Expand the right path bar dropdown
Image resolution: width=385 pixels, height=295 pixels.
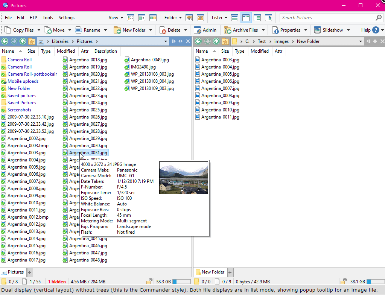pos(361,41)
